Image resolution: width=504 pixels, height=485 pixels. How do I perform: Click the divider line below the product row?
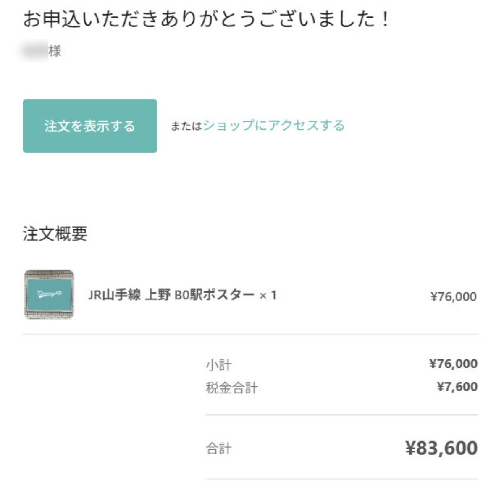click(250, 334)
